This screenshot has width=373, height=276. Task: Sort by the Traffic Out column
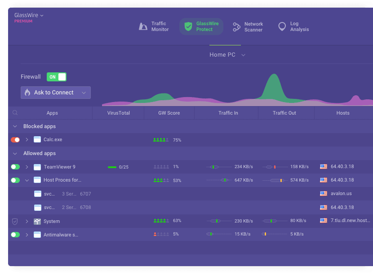coord(284,113)
